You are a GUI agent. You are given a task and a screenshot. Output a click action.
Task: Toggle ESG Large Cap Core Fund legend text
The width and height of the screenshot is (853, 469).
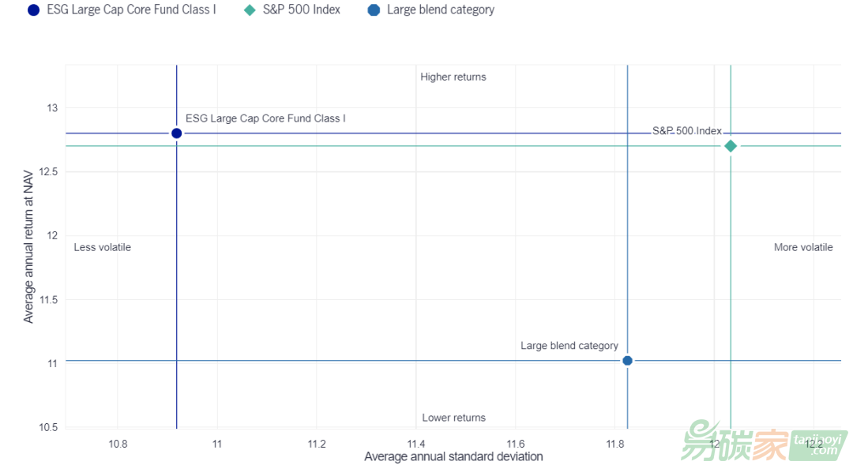coord(131,10)
